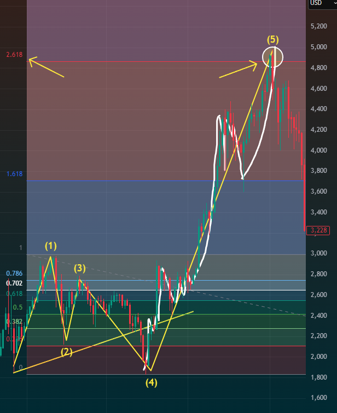The width and height of the screenshot is (337, 413).
Task: Click the current price label 3,228
Action: [x=318, y=230]
